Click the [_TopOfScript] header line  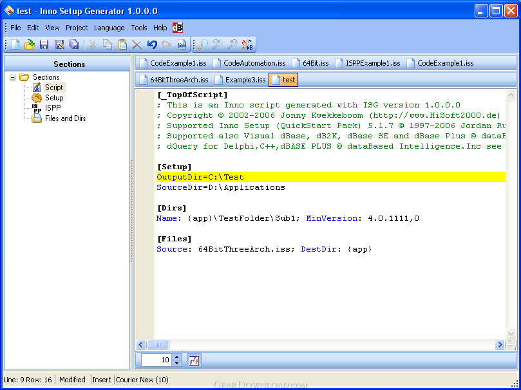click(193, 95)
